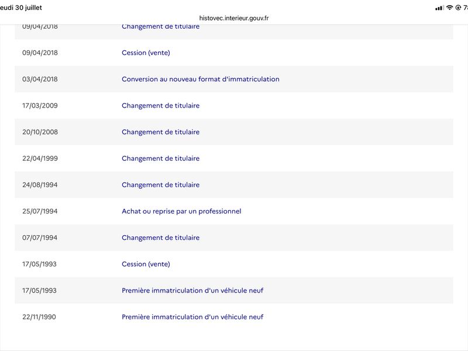Select Changement de titulaire dated 07/07/1994
Screen dimensions: 468x351
click(x=160, y=238)
